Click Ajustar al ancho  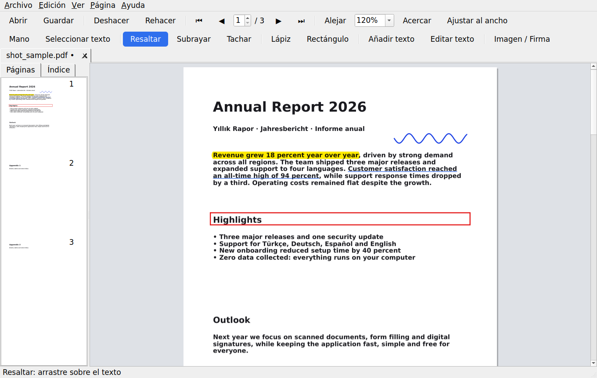[477, 21]
